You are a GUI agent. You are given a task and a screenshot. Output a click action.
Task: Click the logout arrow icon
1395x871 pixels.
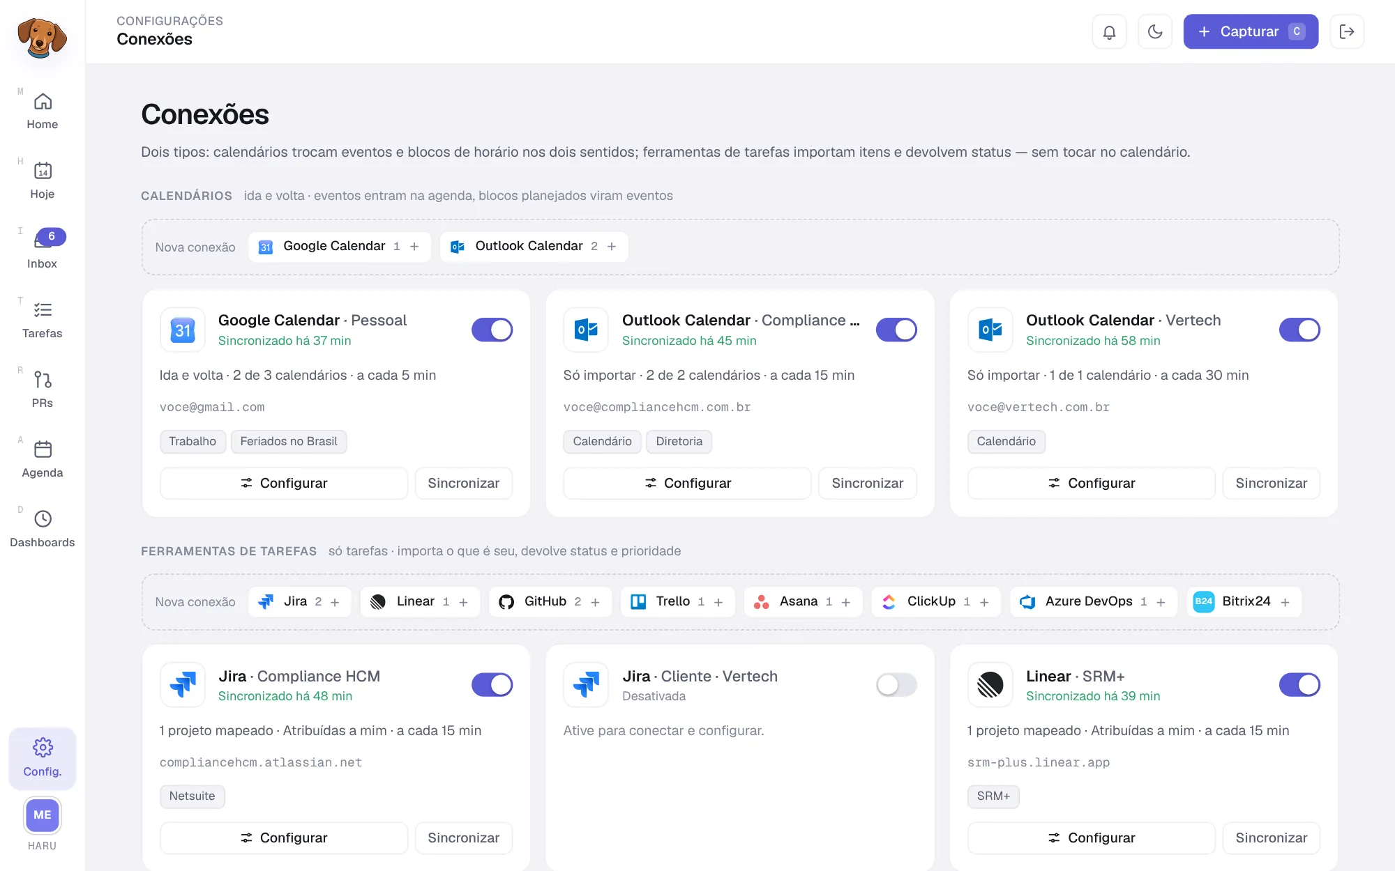[x=1347, y=31]
